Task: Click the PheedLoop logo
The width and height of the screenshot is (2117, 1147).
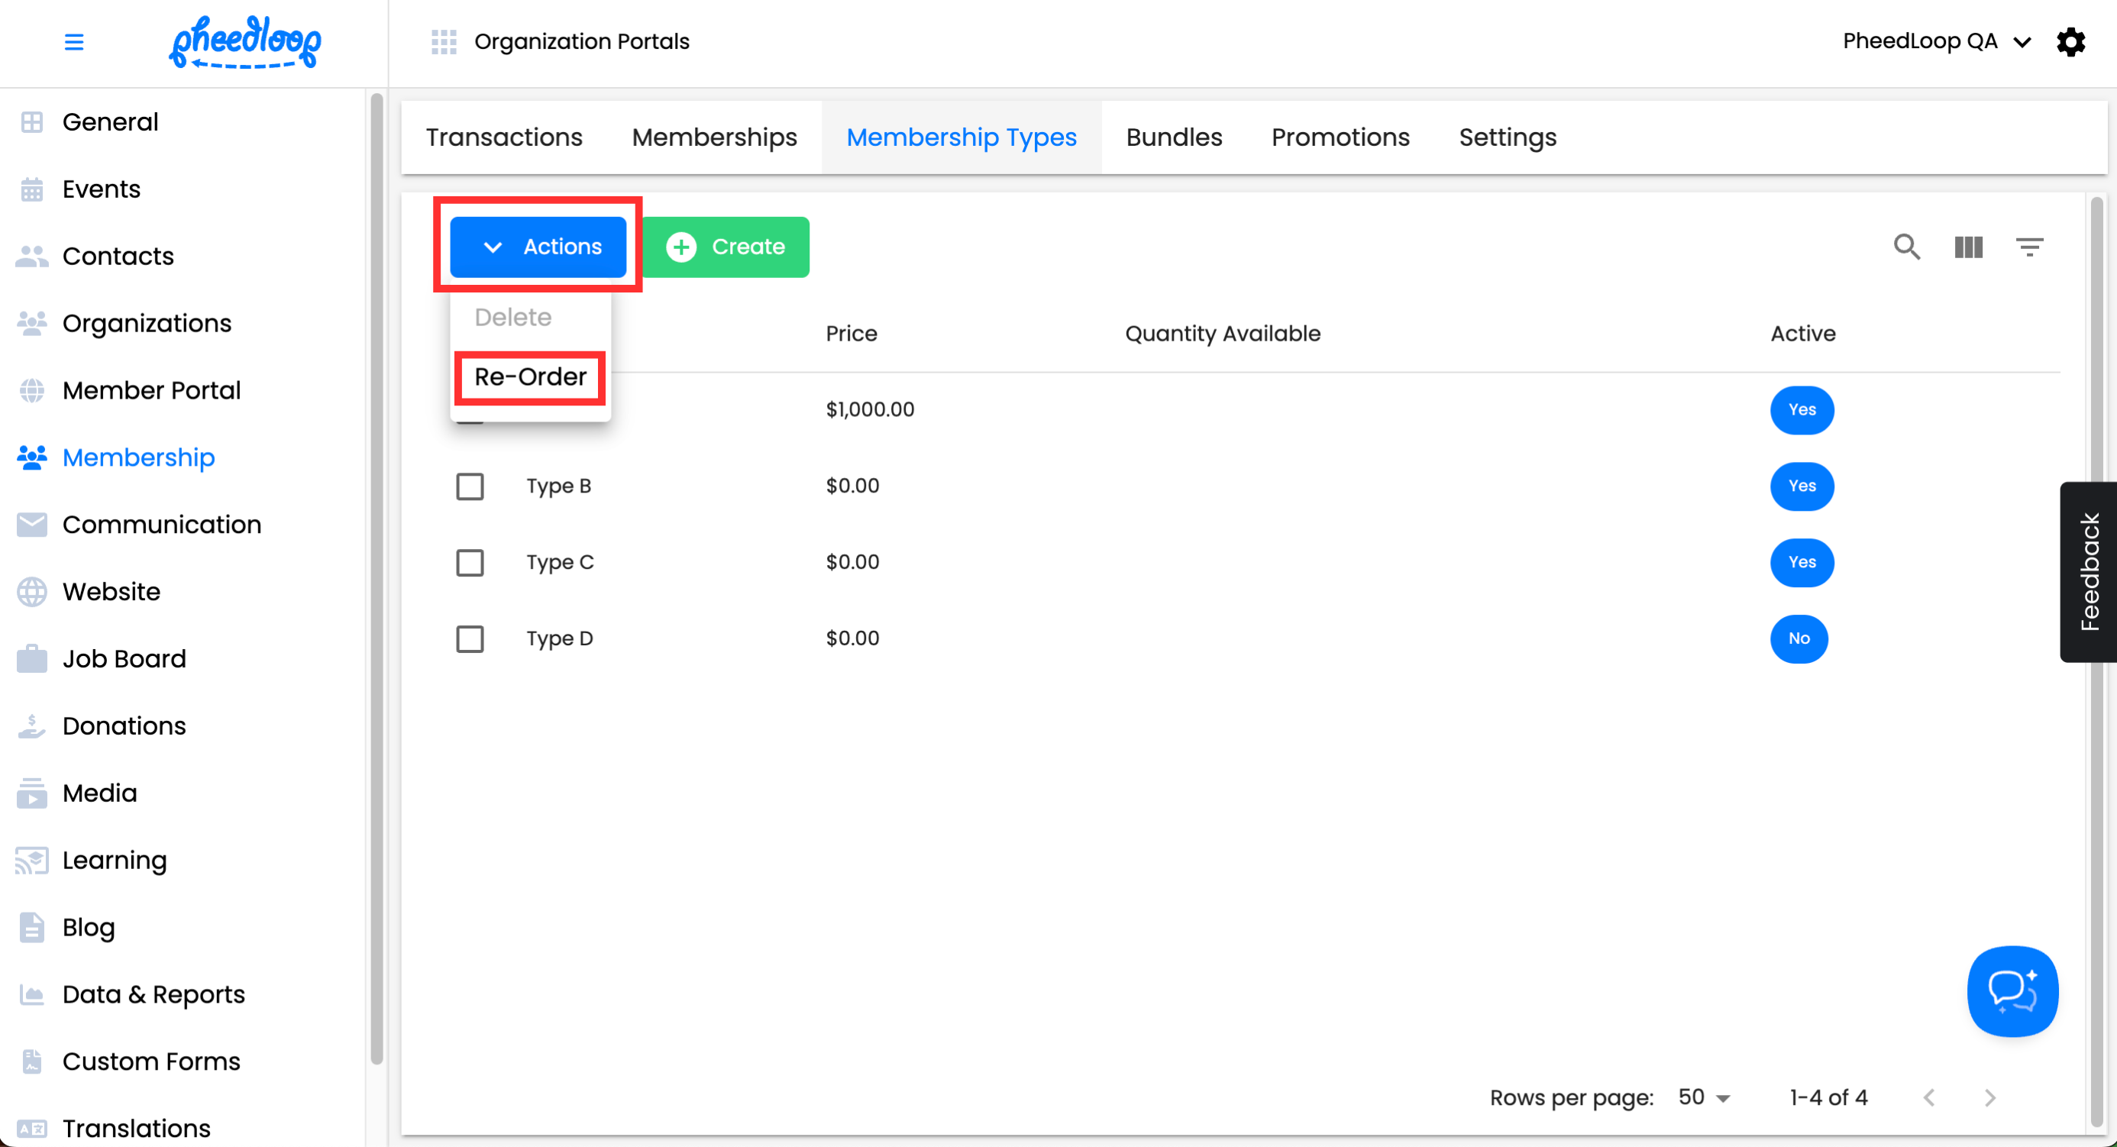Action: [x=245, y=42]
